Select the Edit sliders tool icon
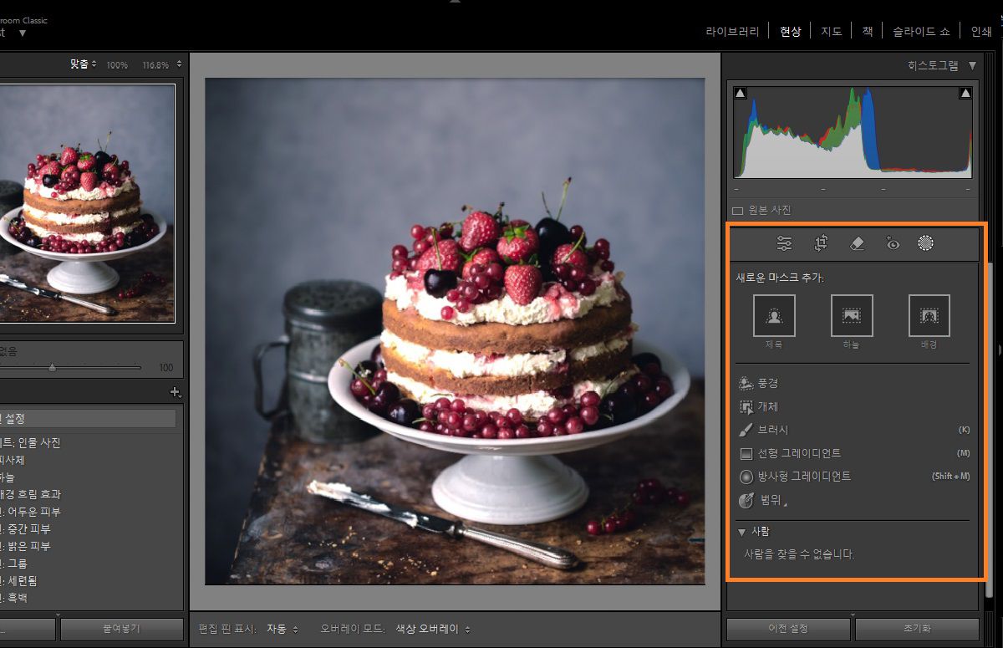Image resolution: width=1003 pixels, height=648 pixels. (x=784, y=243)
